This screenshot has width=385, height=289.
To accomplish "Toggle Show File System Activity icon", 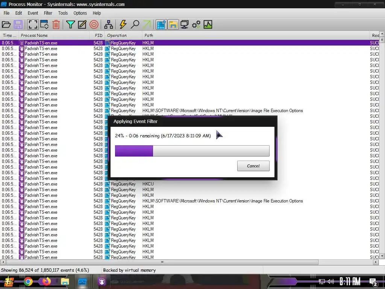I will tap(173, 24).
